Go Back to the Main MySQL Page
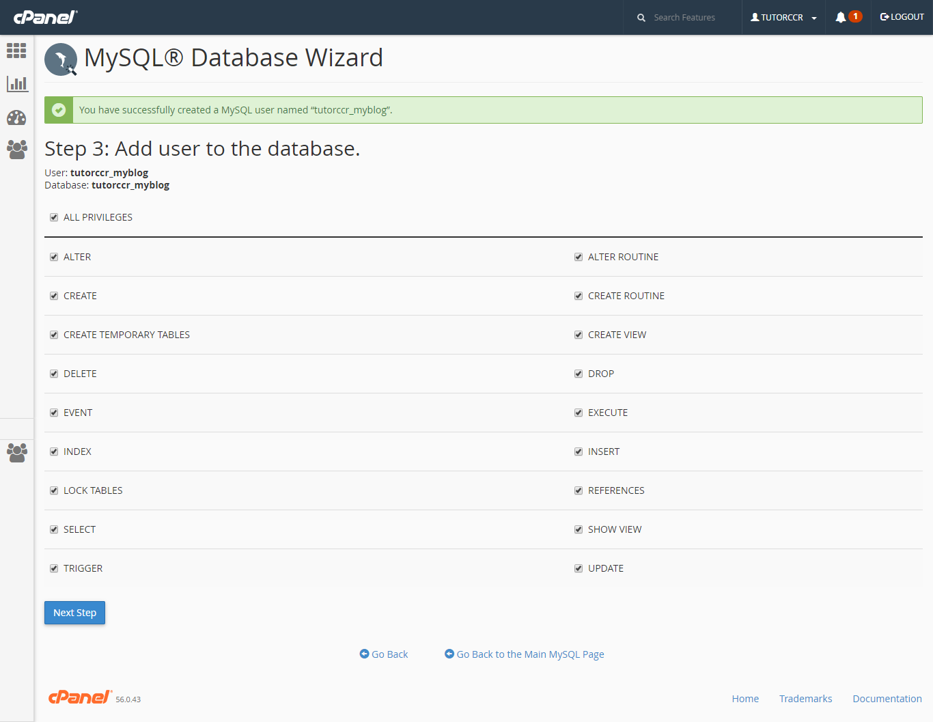933x722 pixels. coord(525,654)
